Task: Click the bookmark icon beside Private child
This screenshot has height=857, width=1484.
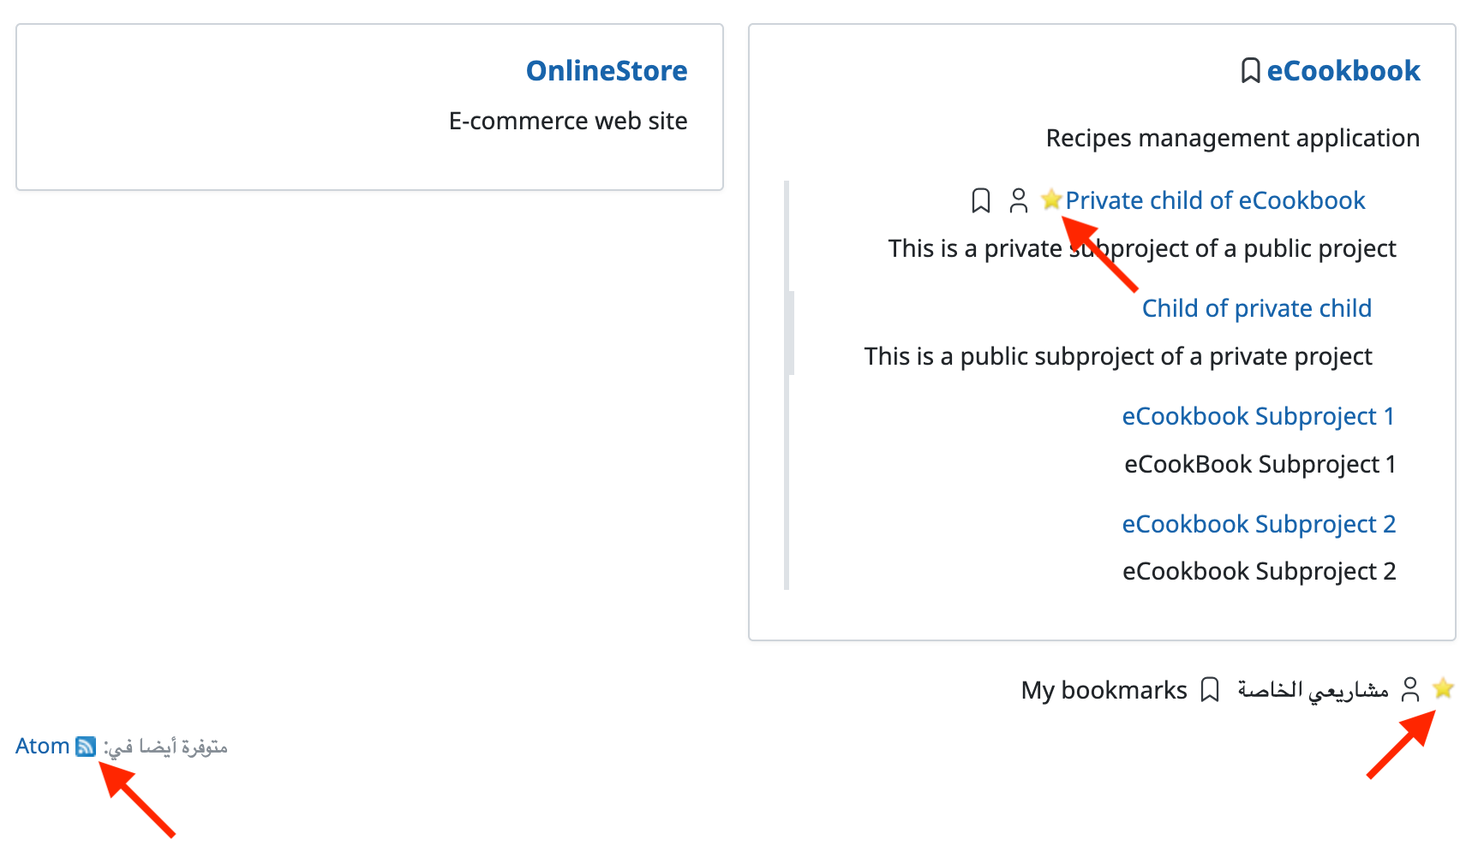Action: pyautogui.click(x=981, y=200)
